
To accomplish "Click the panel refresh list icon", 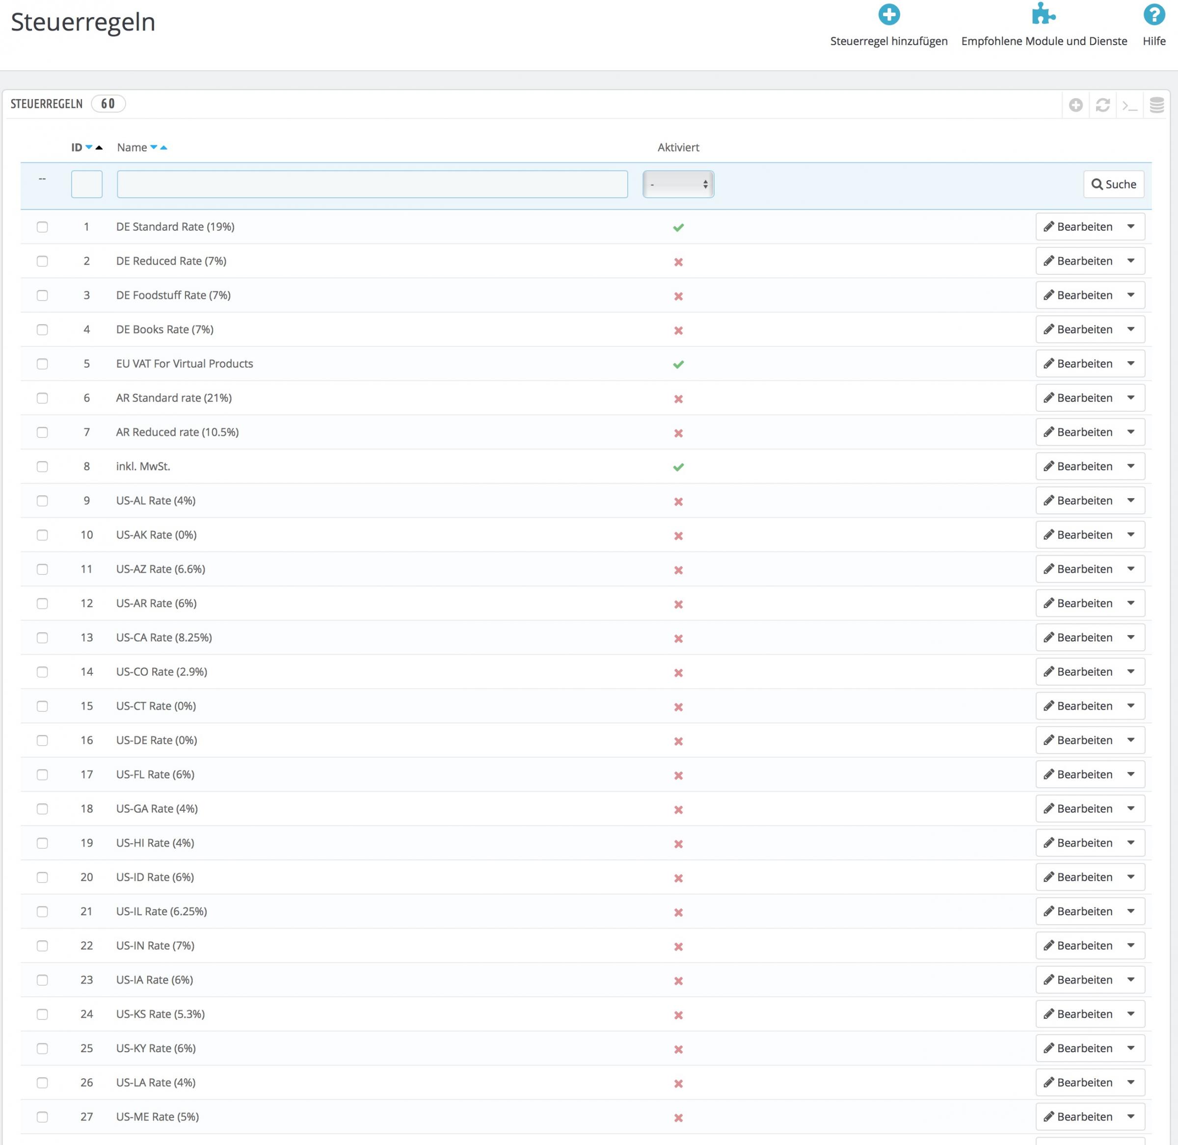I will click(x=1102, y=105).
